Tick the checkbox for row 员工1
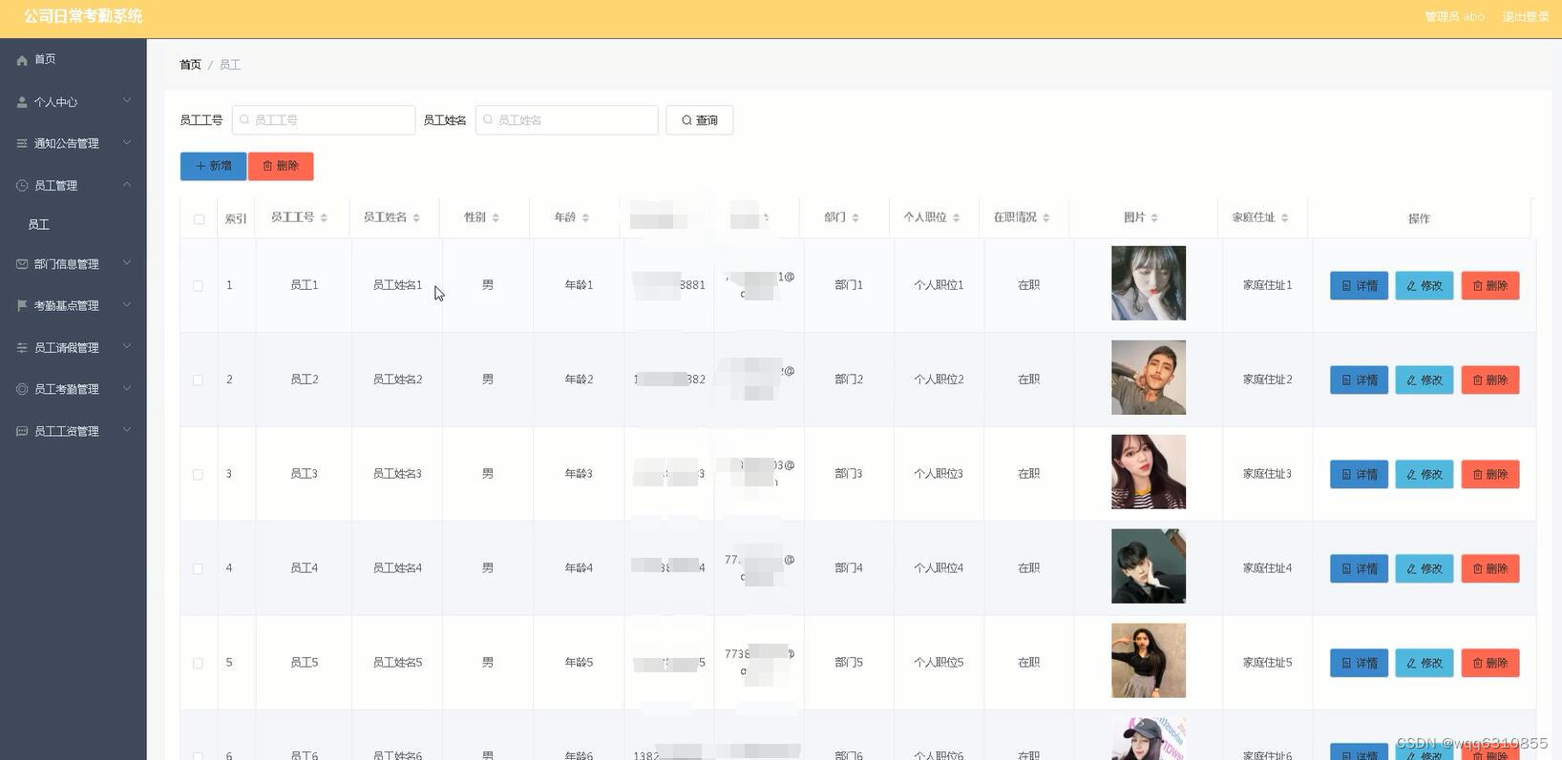Screen dimensions: 1562x760 click(x=198, y=286)
